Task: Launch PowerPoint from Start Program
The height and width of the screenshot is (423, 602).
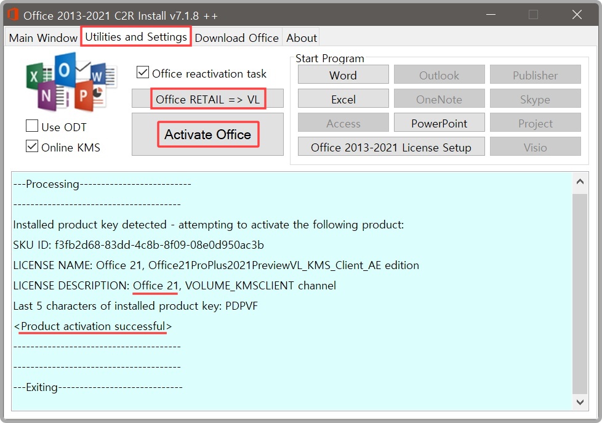Action: point(439,123)
